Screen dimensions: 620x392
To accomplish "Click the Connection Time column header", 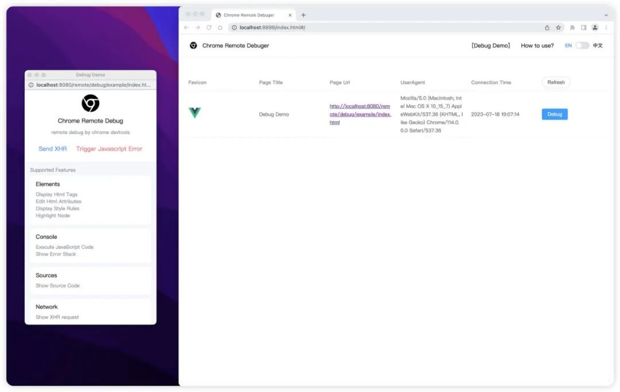I will click(x=491, y=82).
